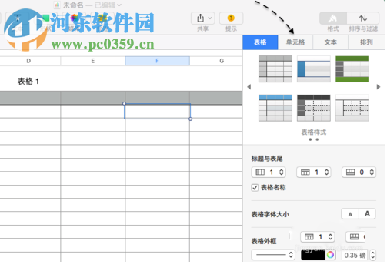Click the Tips (提示) question mark icon
This screenshot has width=387, height=278.
click(231, 18)
